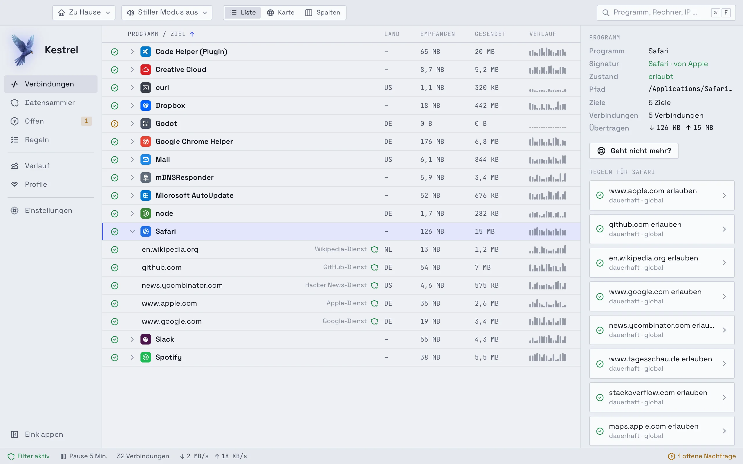Click the shield icon next to Wikipedia-Dienst
Viewport: 743px width, 464px height.
tap(374, 249)
